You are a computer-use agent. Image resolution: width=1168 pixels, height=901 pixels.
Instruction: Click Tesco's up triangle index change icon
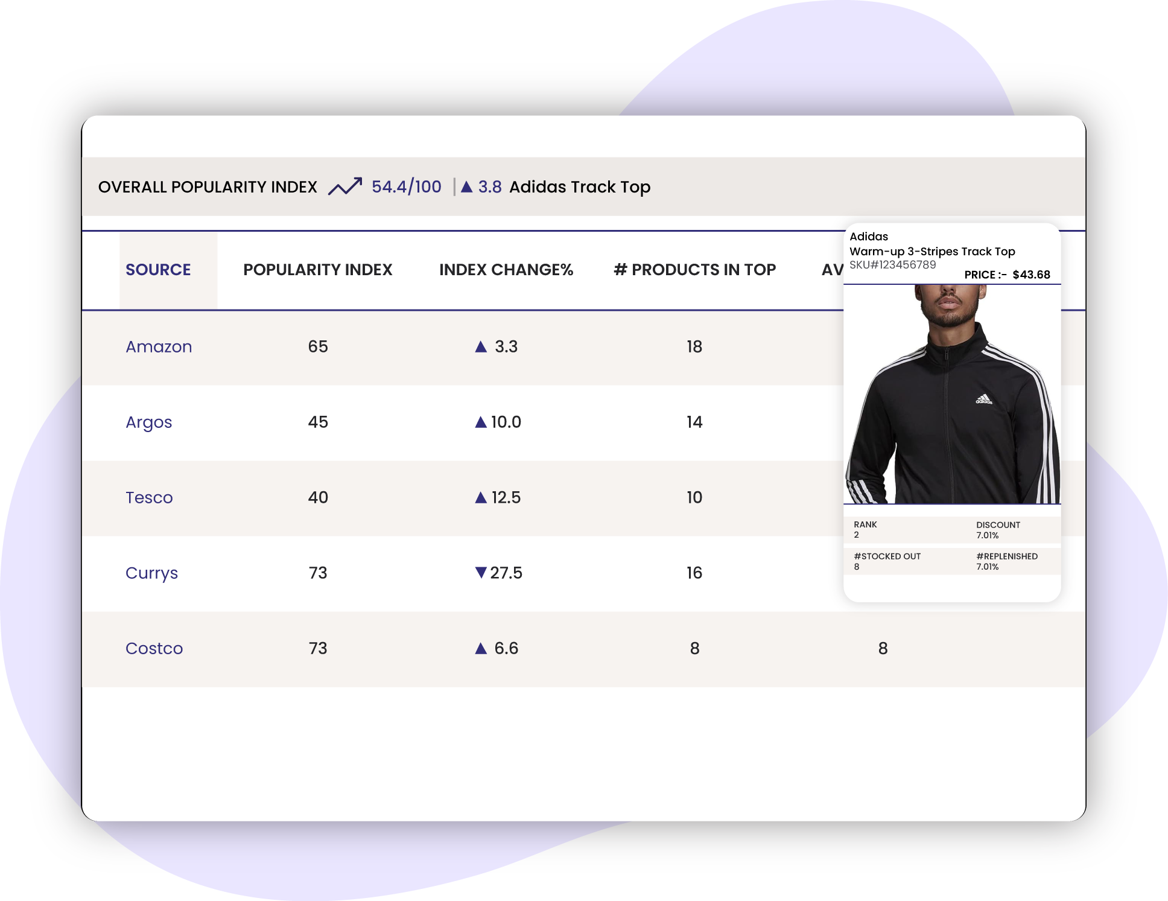point(481,497)
